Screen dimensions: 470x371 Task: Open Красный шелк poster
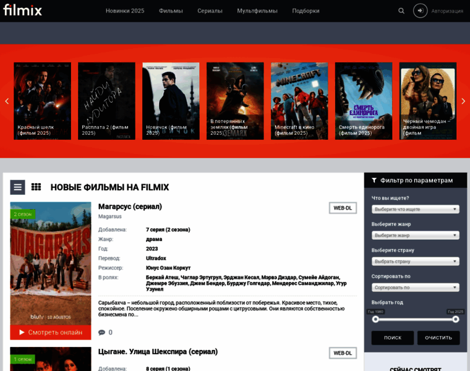[42, 101]
